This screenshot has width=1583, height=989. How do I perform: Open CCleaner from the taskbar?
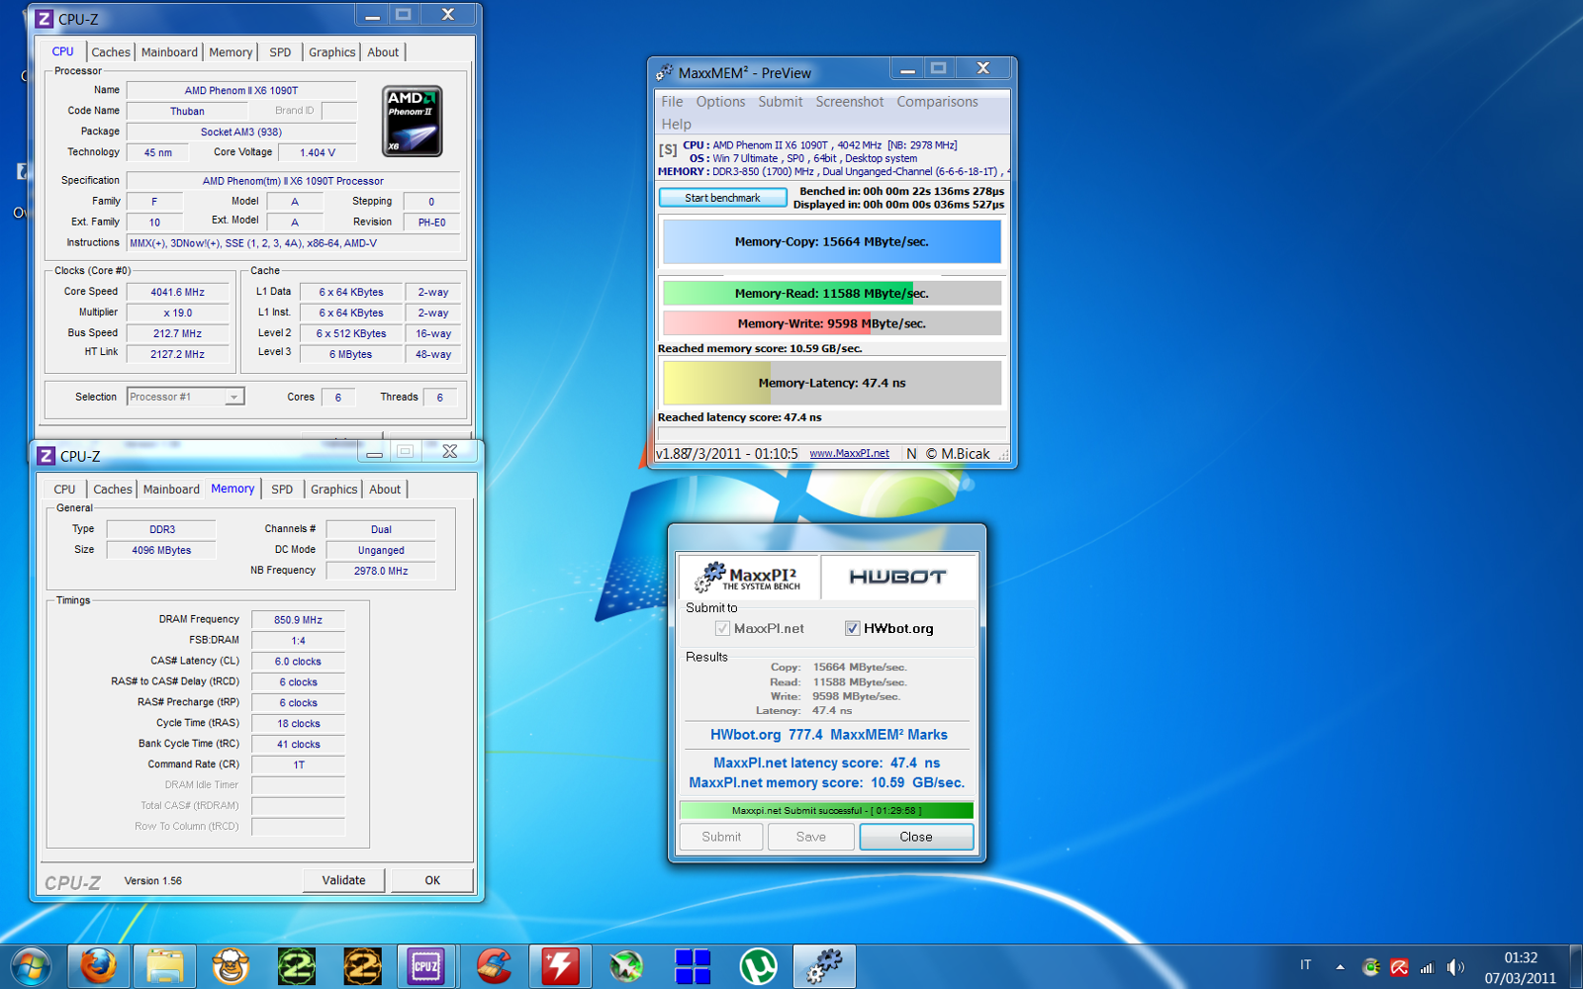[494, 966]
